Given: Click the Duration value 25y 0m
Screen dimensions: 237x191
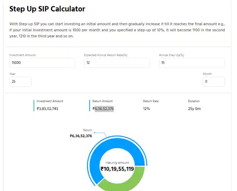Looking at the screenshot, I should 194,109.
